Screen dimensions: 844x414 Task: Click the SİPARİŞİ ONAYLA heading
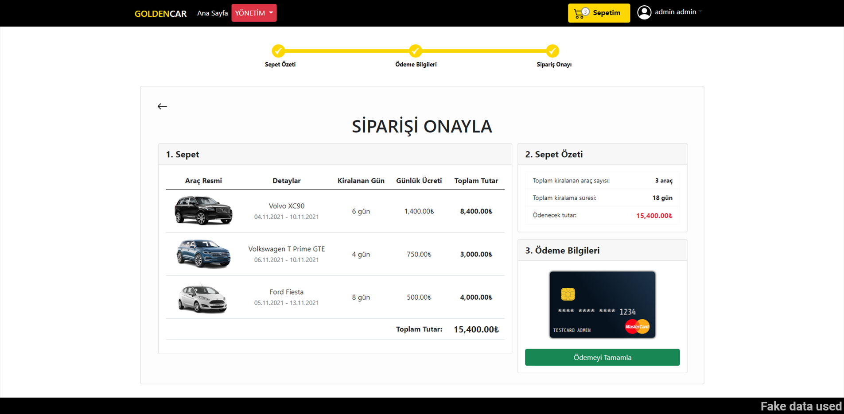[422, 127]
